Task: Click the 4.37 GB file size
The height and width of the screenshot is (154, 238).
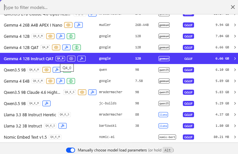Action: coord(222,115)
